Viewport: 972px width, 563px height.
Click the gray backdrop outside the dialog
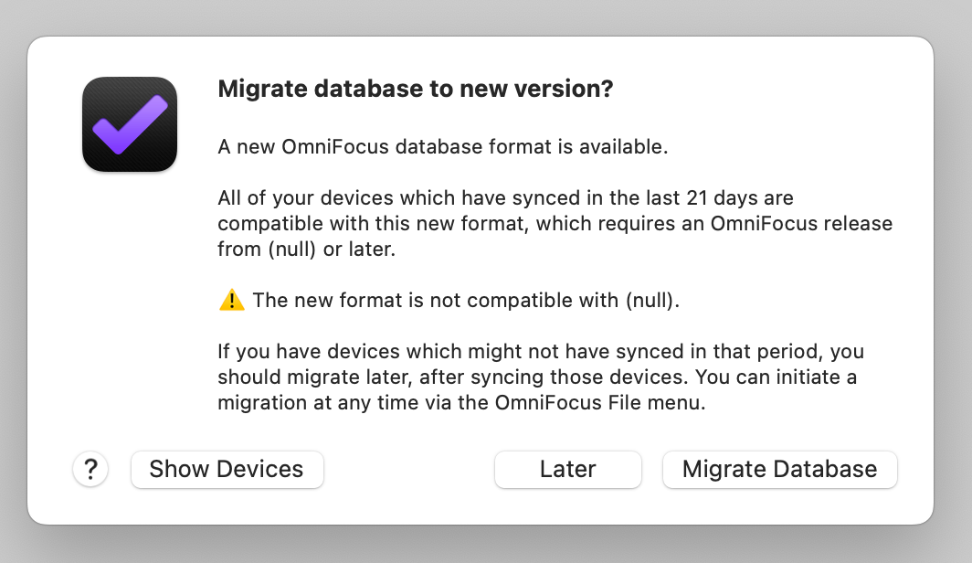click(x=486, y=17)
